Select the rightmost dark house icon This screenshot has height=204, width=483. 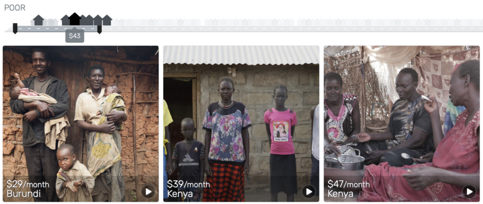pos(107,20)
